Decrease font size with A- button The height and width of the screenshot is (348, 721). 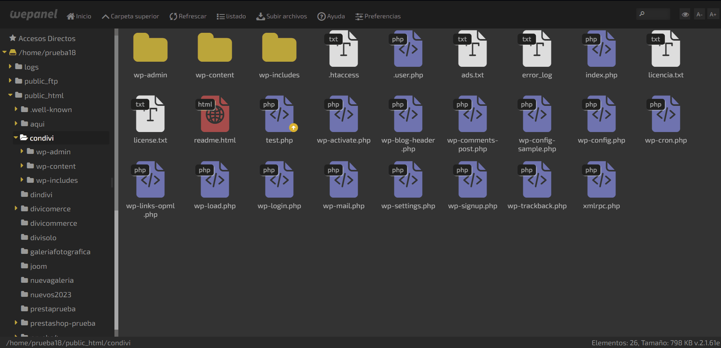tap(699, 14)
